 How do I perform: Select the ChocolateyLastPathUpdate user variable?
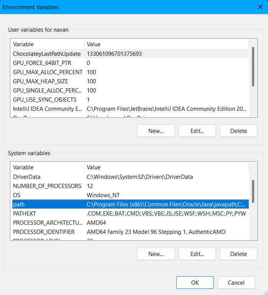(x=47, y=54)
